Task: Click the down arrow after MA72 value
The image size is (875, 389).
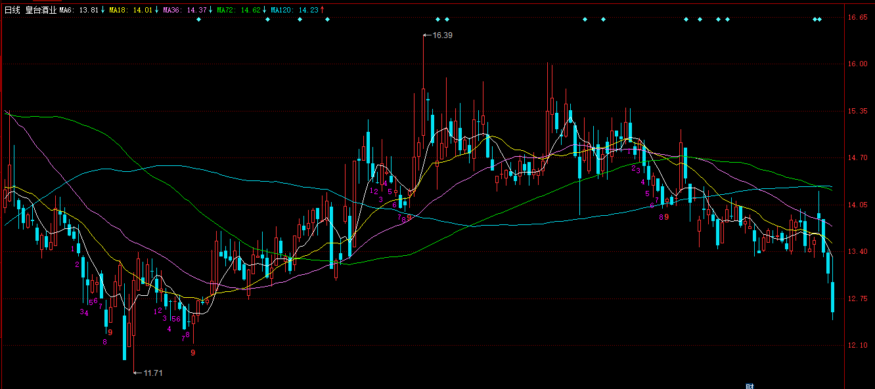Action: click(265, 10)
